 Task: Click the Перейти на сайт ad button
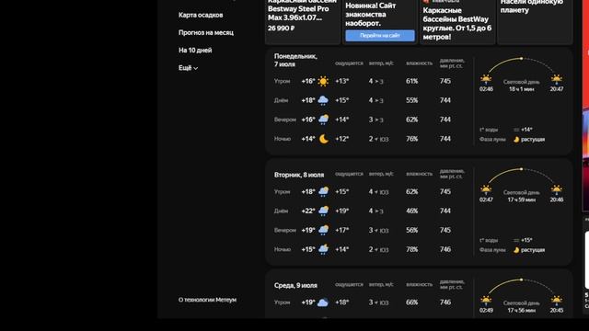click(380, 36)
